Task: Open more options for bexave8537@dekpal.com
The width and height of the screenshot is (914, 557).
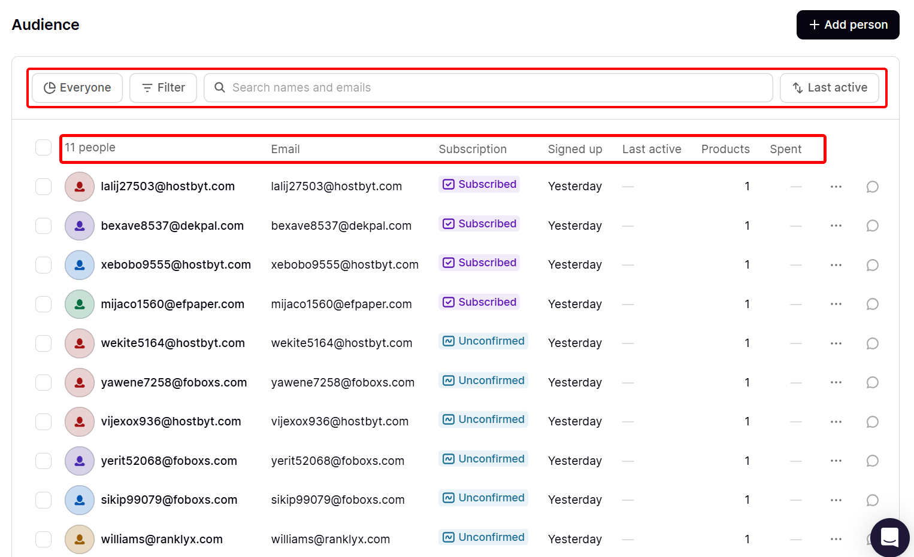Action: click(x=836, y=226)
